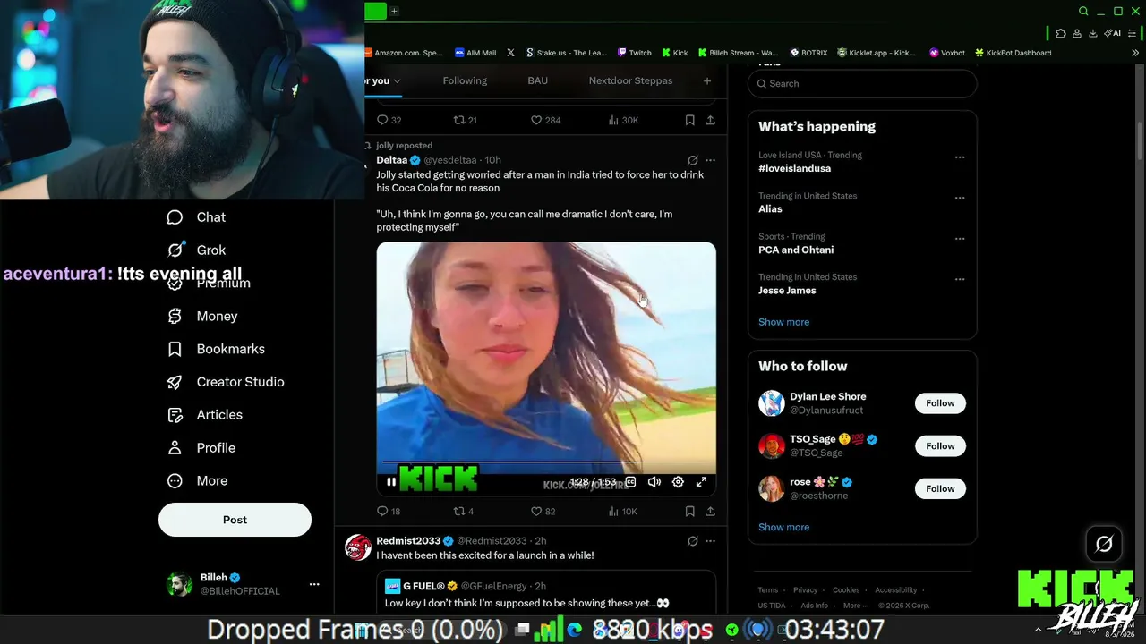This screenshot has width=1146, height=644.
Task: Share the post with 30K views
Action: [x=710, y=120]
